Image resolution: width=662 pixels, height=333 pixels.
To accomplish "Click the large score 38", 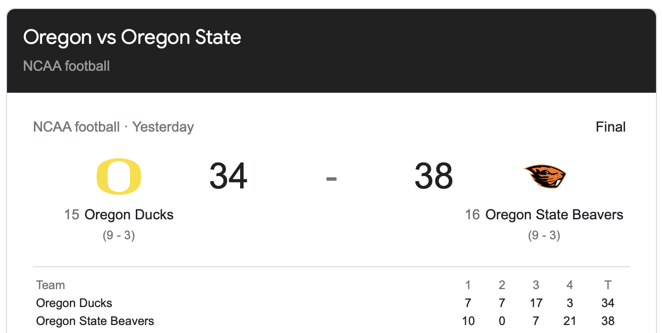I will [x=433, y=176].
